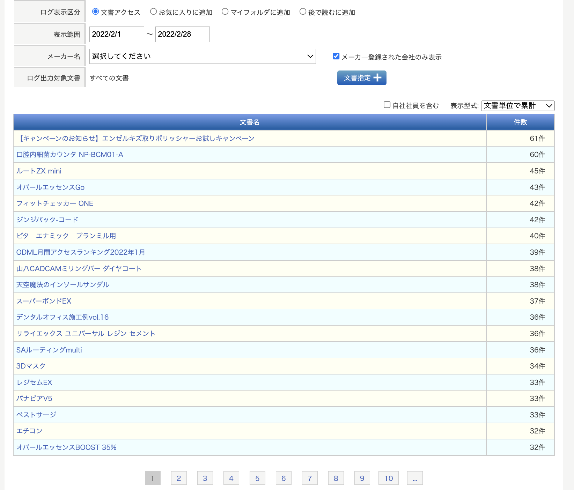Open ODML月間アクセスランキング2022年1月 link
Viewport: 574px width, 490px height.
point(81,252)
